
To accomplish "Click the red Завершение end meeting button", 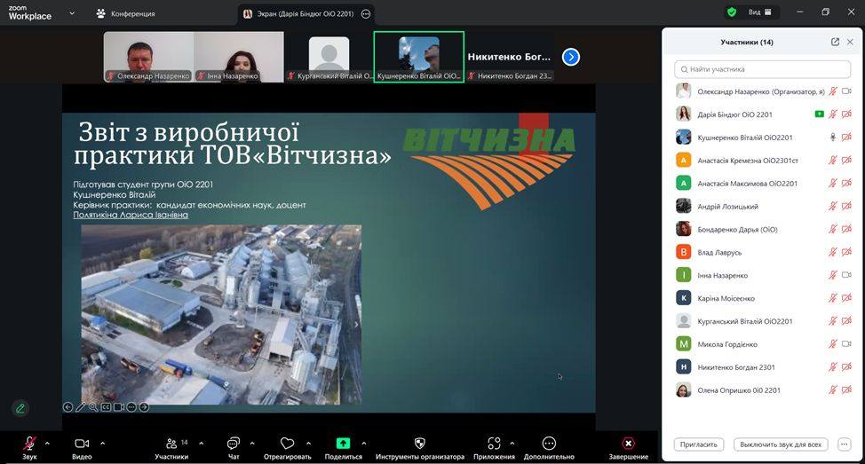I will point(629,448).
